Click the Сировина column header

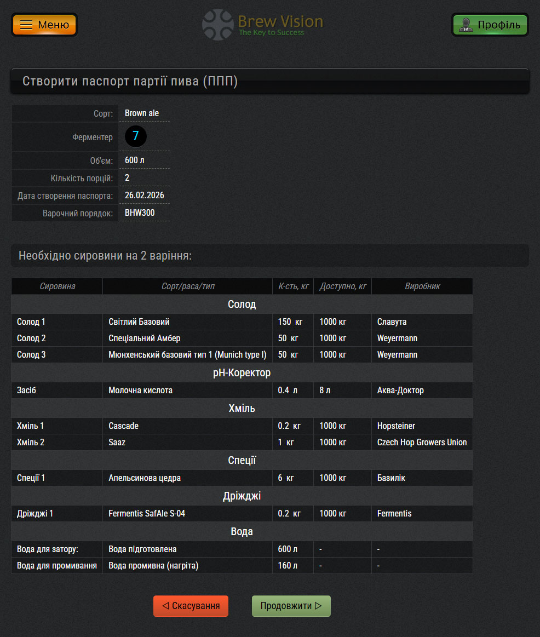[57, 286]
